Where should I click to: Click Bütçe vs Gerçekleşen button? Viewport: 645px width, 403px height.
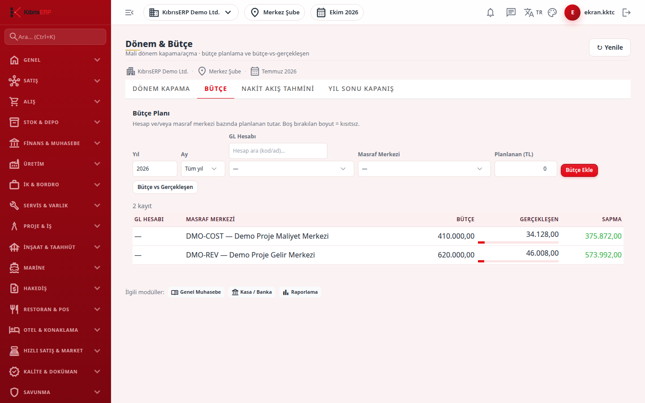click(x=165, y=187)
